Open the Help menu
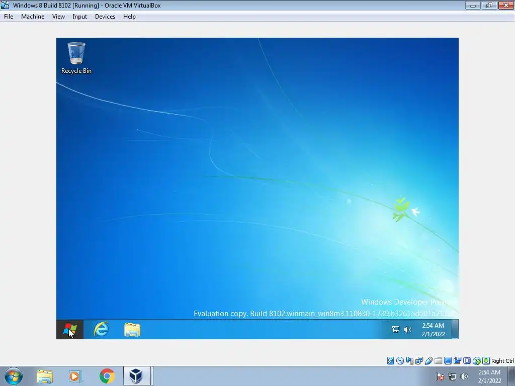This screenshot has height=386, width=515. pyautogui.click(x=129, y=17)
